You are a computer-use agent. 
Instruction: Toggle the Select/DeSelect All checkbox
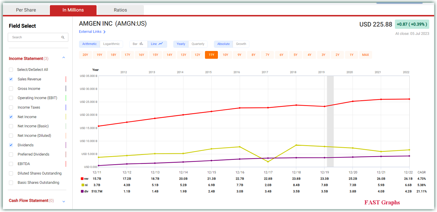(11, 70)
